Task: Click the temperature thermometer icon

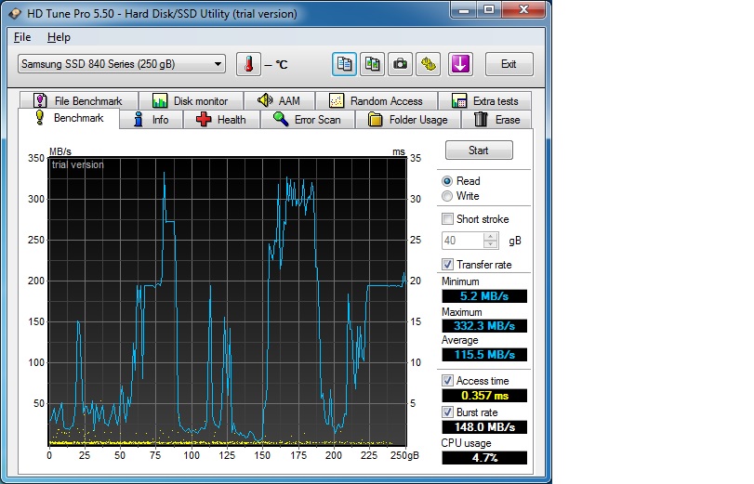Action: coord(248,64)
